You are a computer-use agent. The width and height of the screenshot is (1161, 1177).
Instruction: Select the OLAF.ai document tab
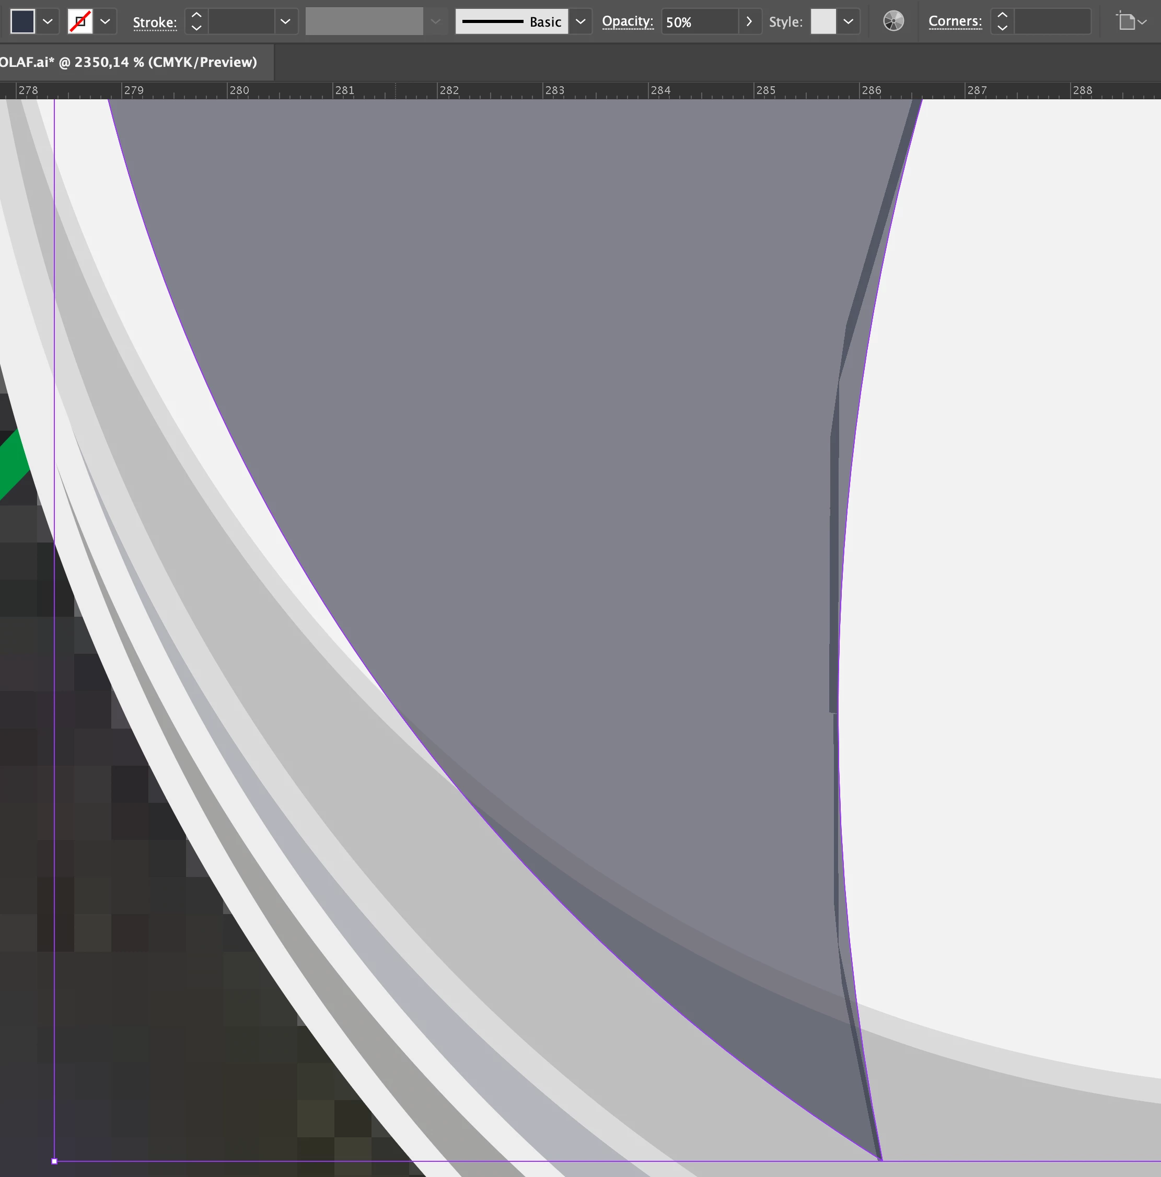pos(129,62)
